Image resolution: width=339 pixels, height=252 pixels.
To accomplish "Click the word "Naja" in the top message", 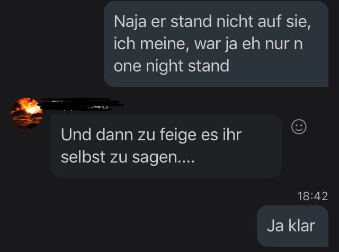I will 130,22.
